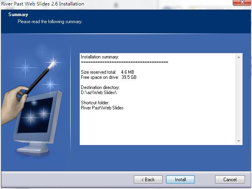Go back with the < Back button

tap(148, 179)
